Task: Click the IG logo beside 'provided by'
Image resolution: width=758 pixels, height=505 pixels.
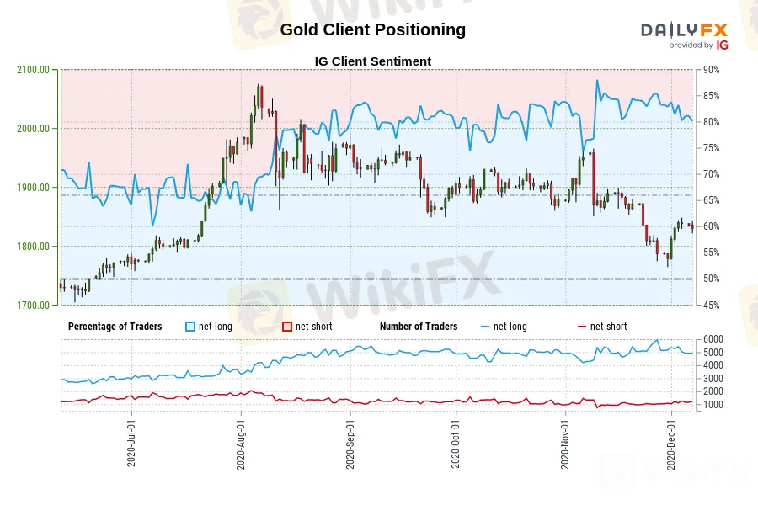Action: click(x=722, y=45)
